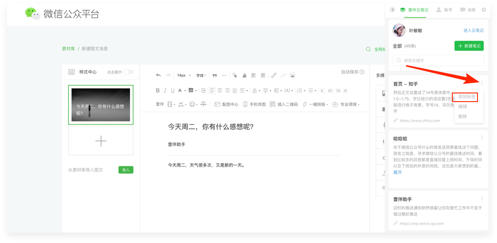Align text to the right

click(227, 91)
